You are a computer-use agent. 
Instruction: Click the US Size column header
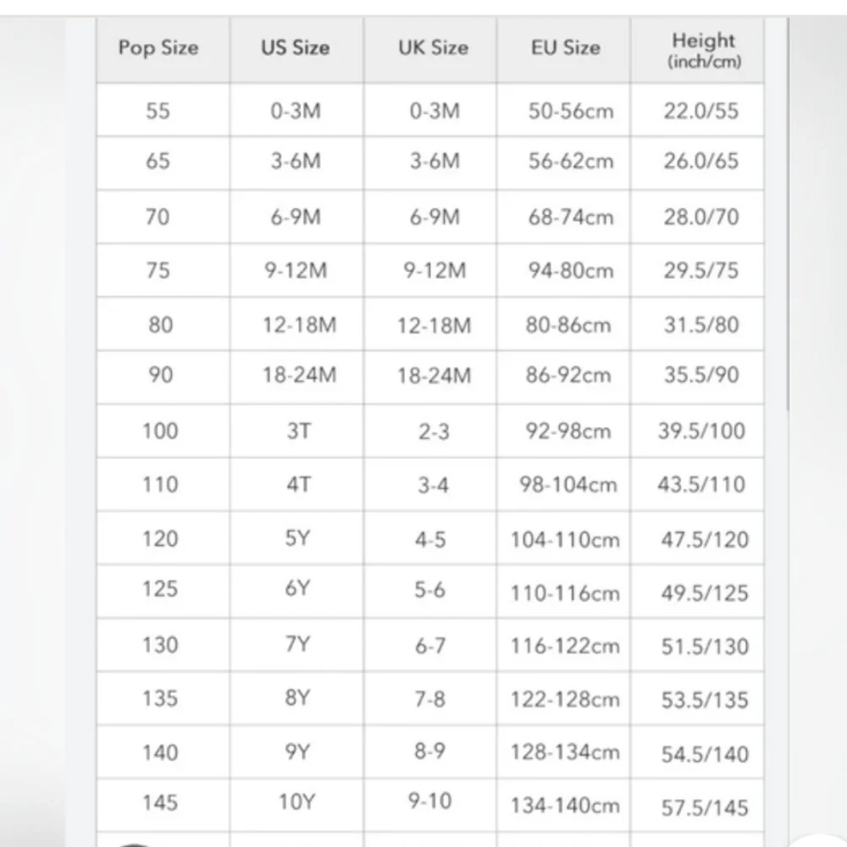[295, 47]
